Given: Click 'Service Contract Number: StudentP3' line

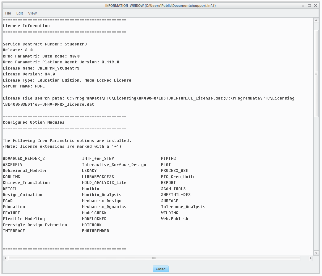Looking at the screenshot, I should (45, 44).
